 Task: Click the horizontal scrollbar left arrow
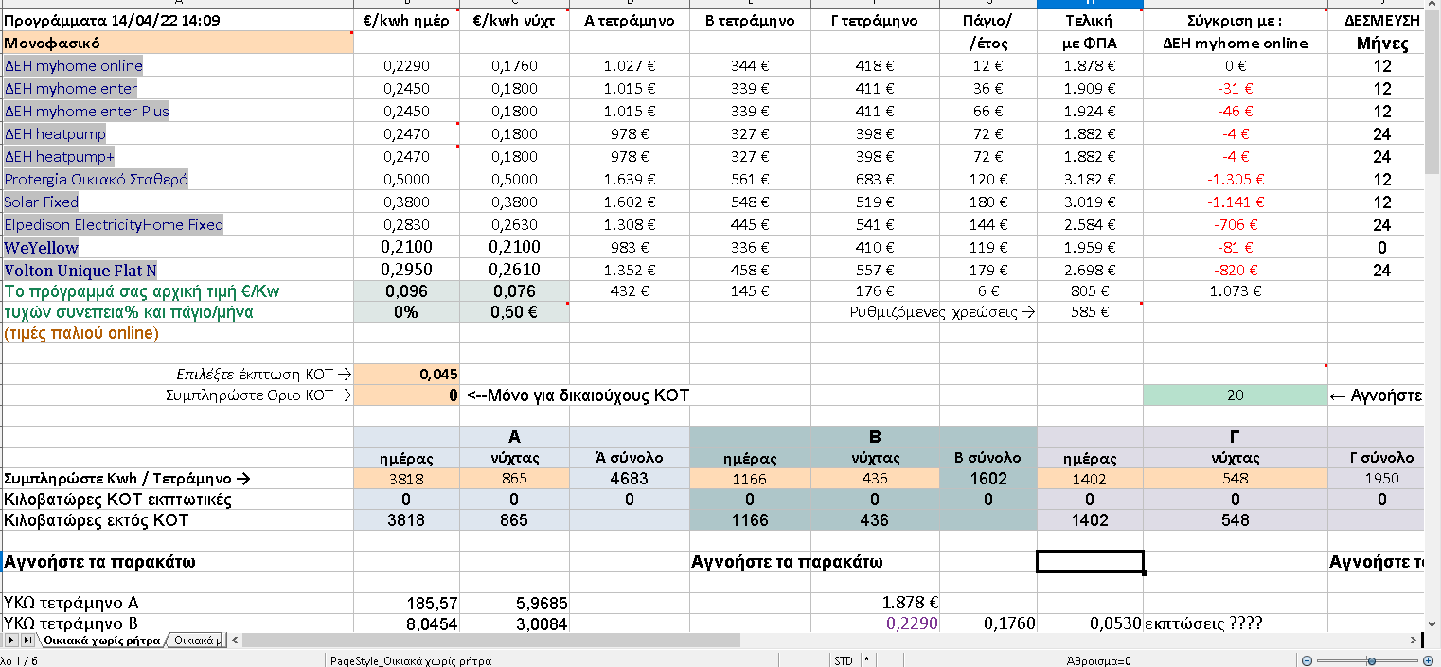click(x=236, y=641)
